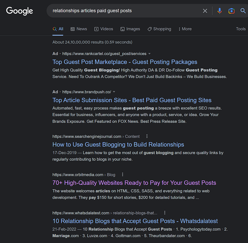Open Top Article Submission Sites ad link
The width and height of the screenshot is (248, 243).
coord(132,100)
